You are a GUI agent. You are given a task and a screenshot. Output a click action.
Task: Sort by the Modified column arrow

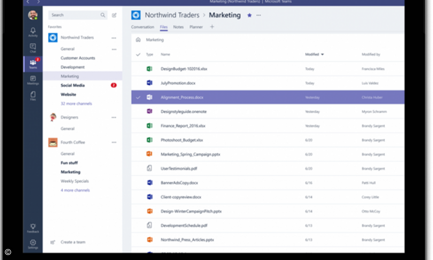[322, 55]
